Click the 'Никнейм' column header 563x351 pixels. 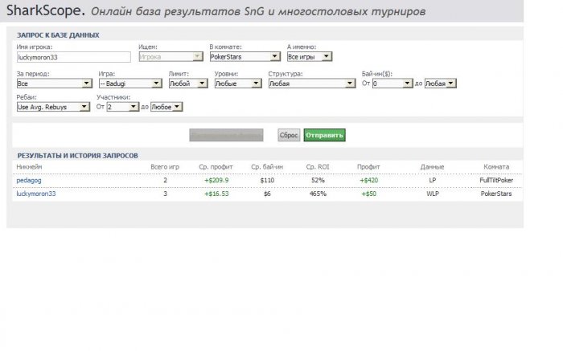tap(29, 167)
